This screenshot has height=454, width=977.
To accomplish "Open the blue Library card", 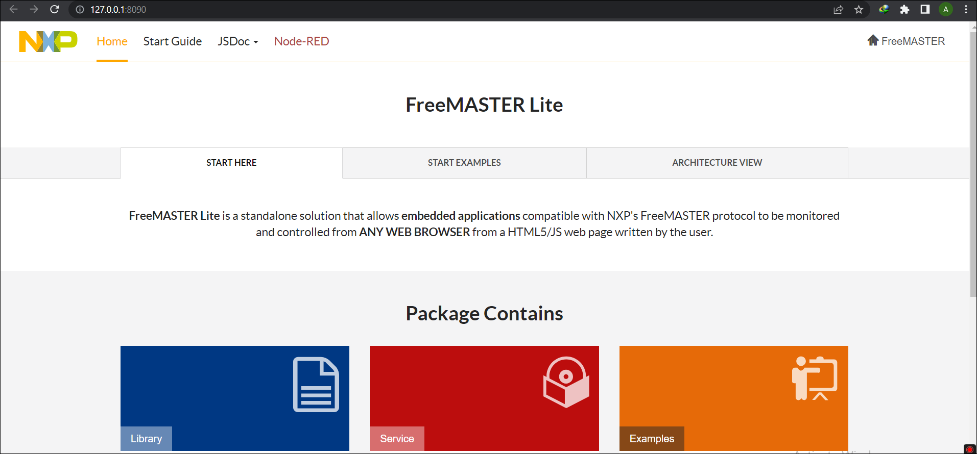I will (x=235, y=398).
